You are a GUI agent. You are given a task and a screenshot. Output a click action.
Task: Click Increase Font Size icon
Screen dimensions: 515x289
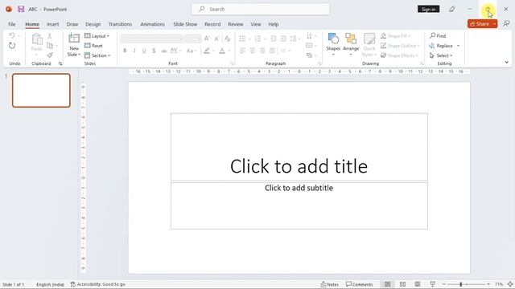click(207, 39)
